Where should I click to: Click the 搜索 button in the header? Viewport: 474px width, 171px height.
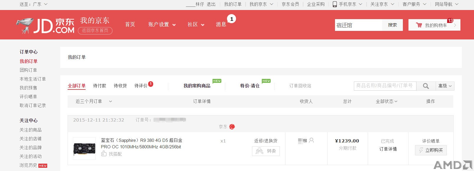coord(393,25)
